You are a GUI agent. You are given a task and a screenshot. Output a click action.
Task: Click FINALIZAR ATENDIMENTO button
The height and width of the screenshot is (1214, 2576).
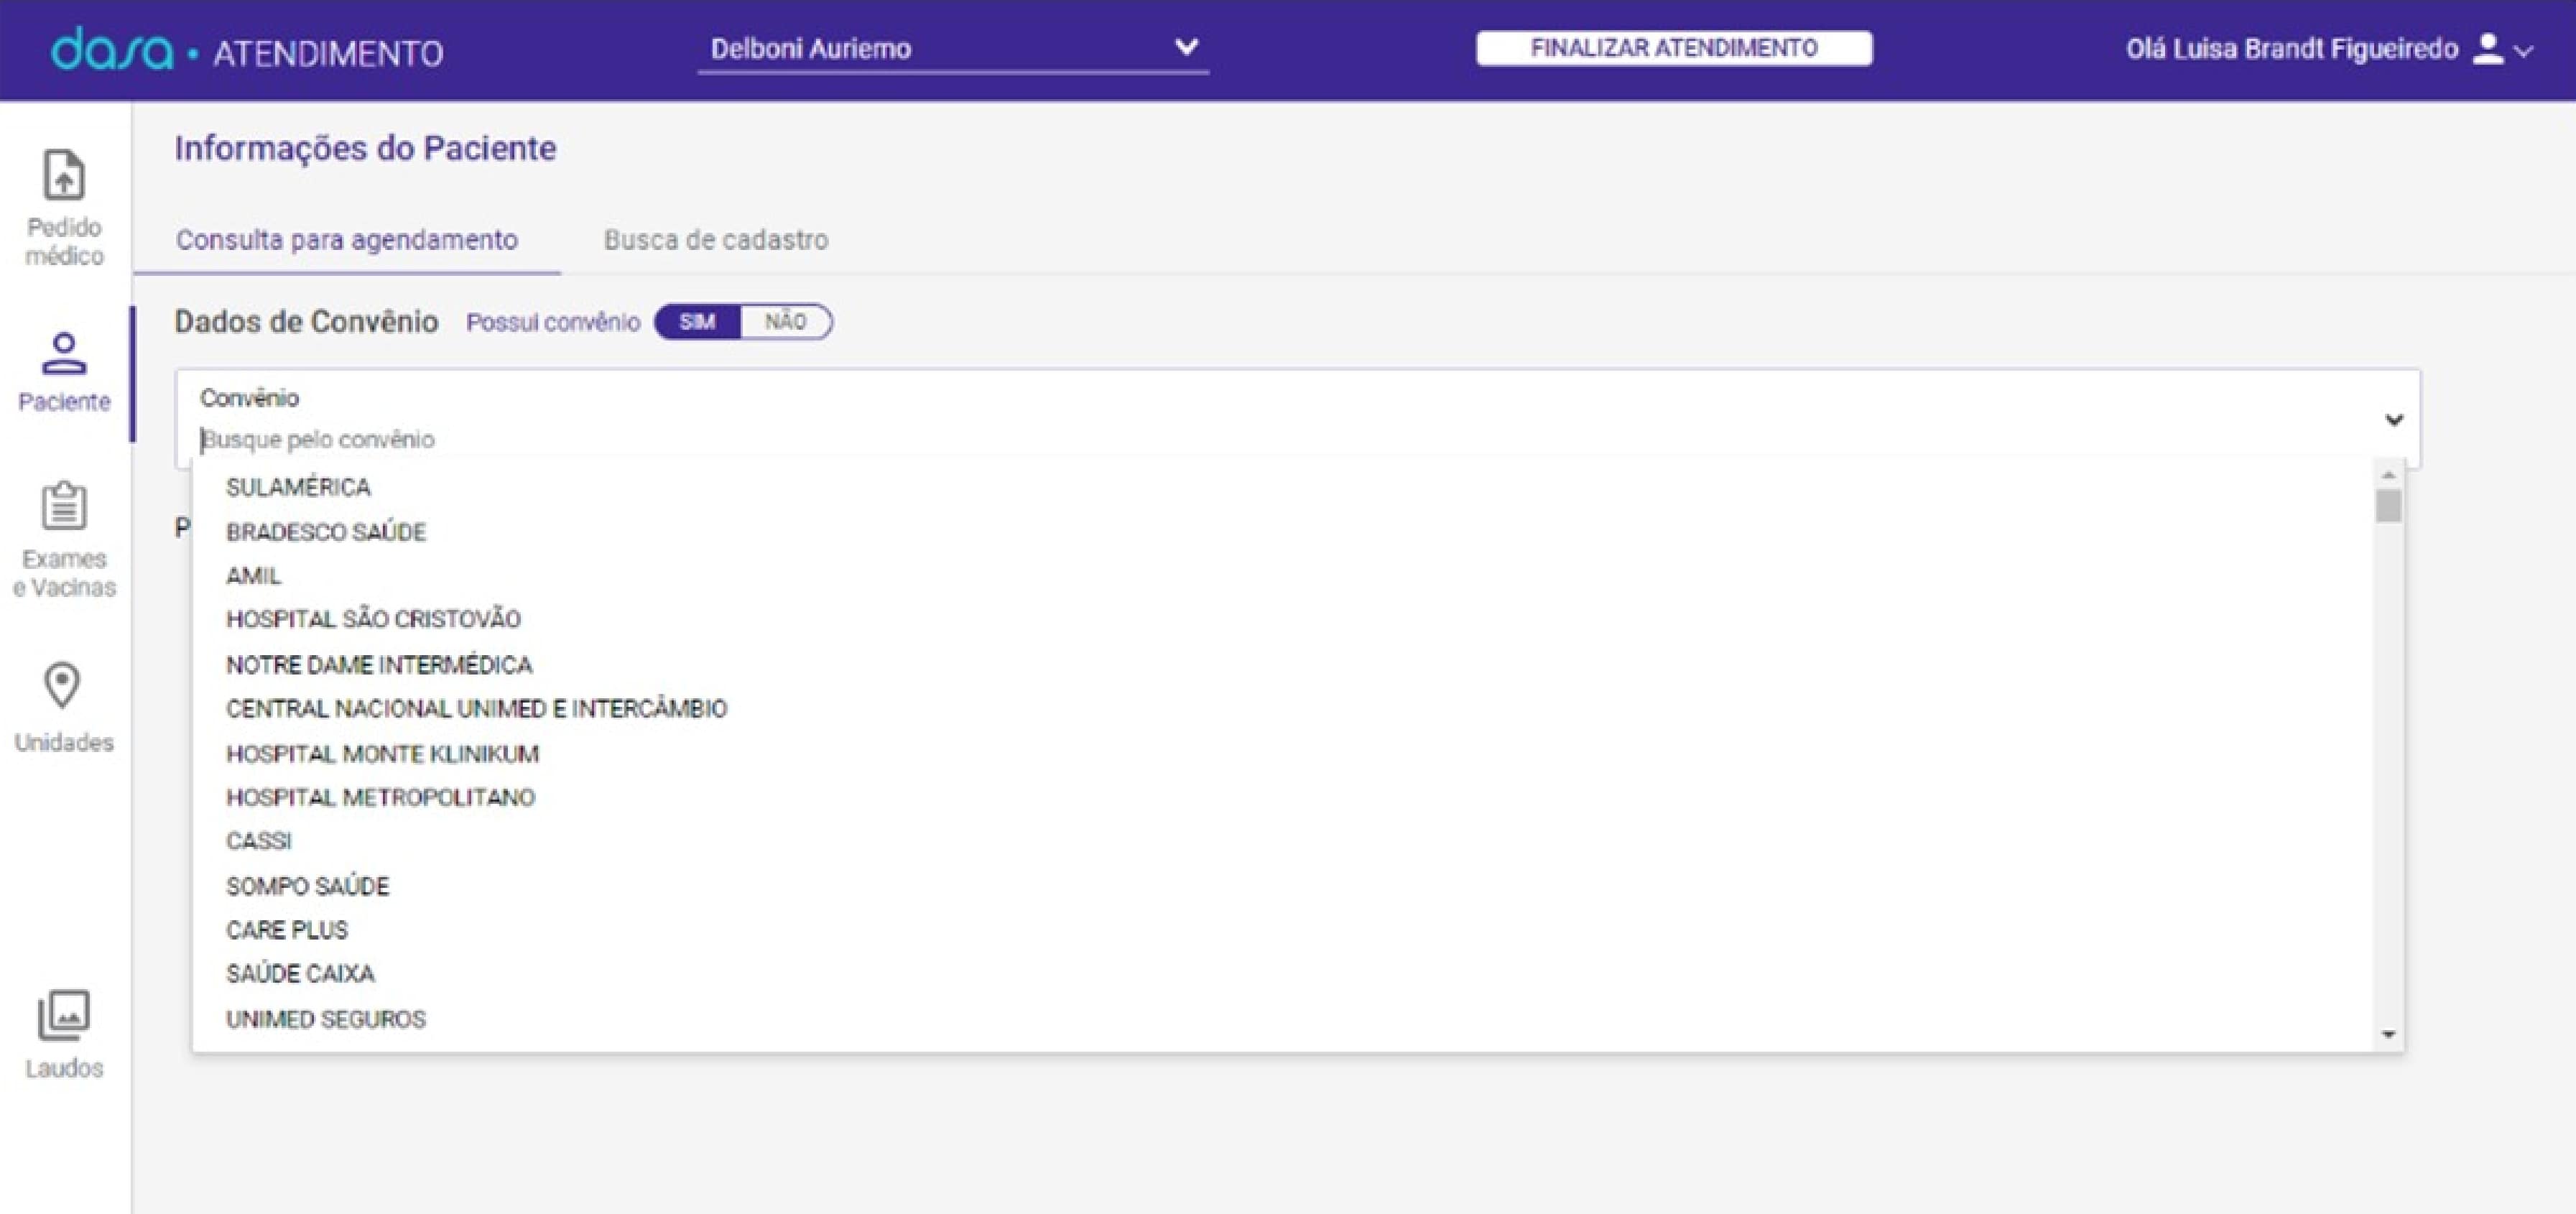click(x=1674, y=48)
